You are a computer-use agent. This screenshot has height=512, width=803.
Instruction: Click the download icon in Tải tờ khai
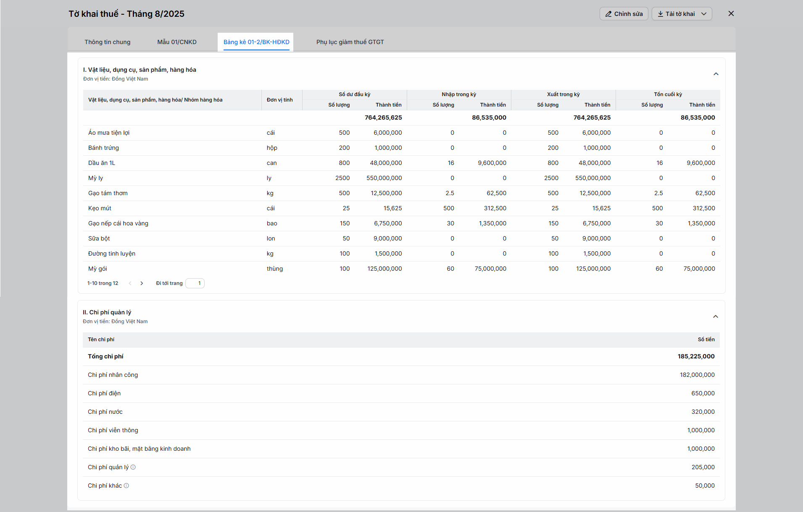(660, 14)
